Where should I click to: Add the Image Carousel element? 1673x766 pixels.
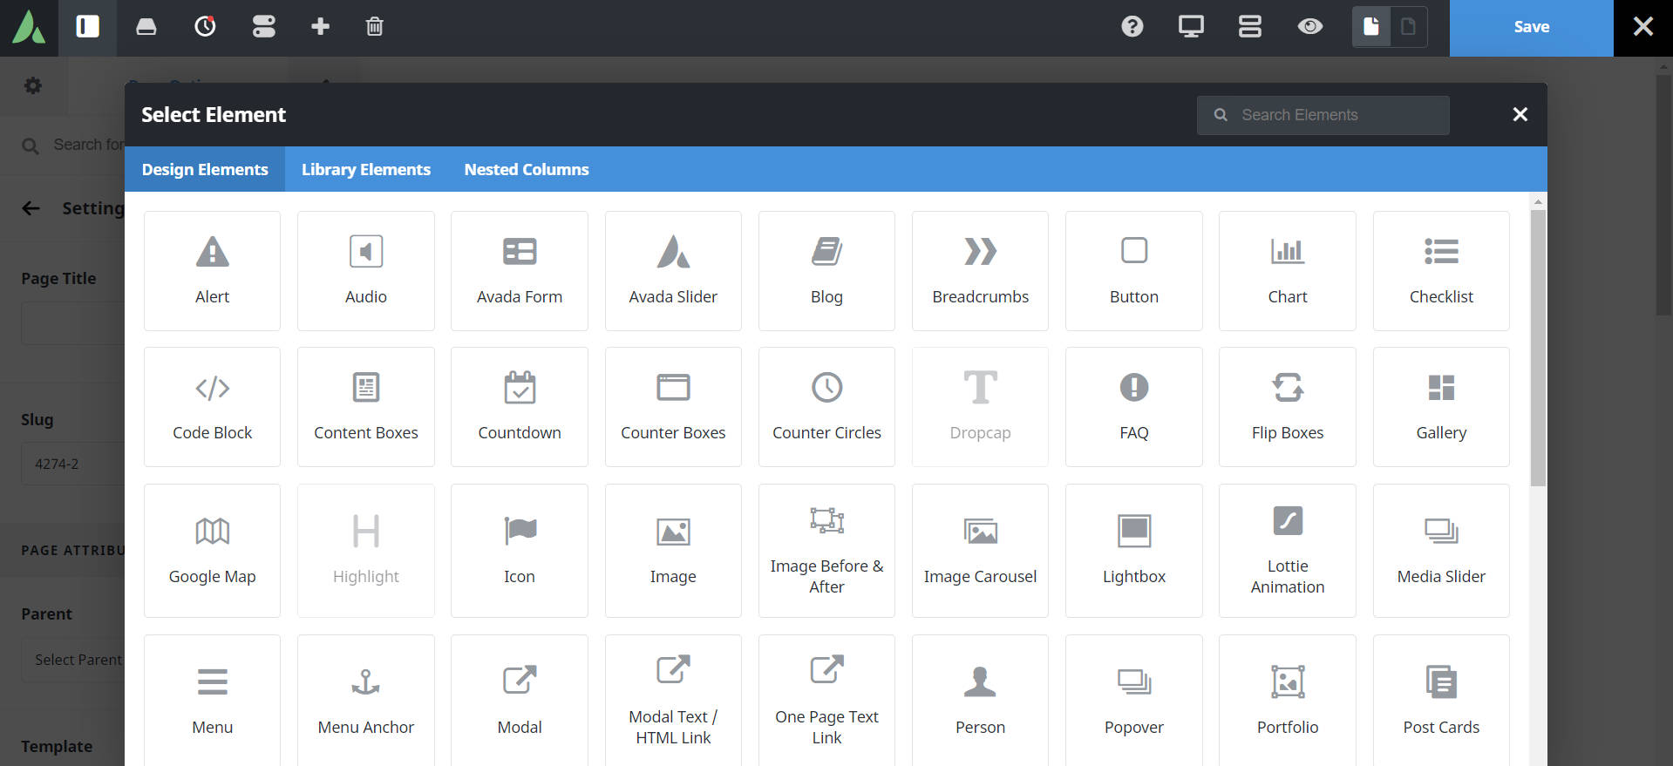point(981,551)
